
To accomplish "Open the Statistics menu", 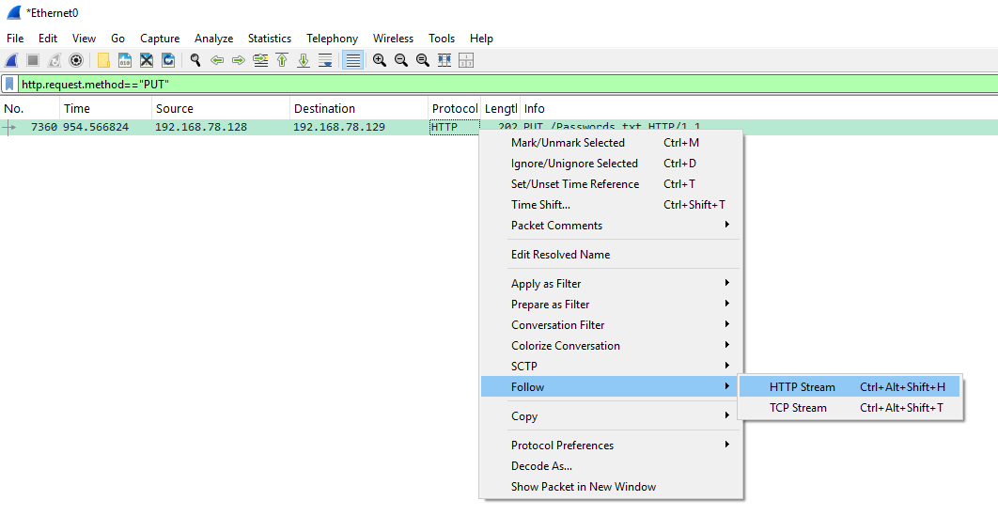I will click(269, 39).
